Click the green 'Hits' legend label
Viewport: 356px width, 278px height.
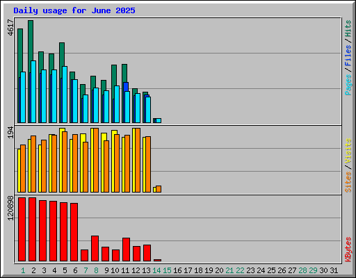pos(348,28)
